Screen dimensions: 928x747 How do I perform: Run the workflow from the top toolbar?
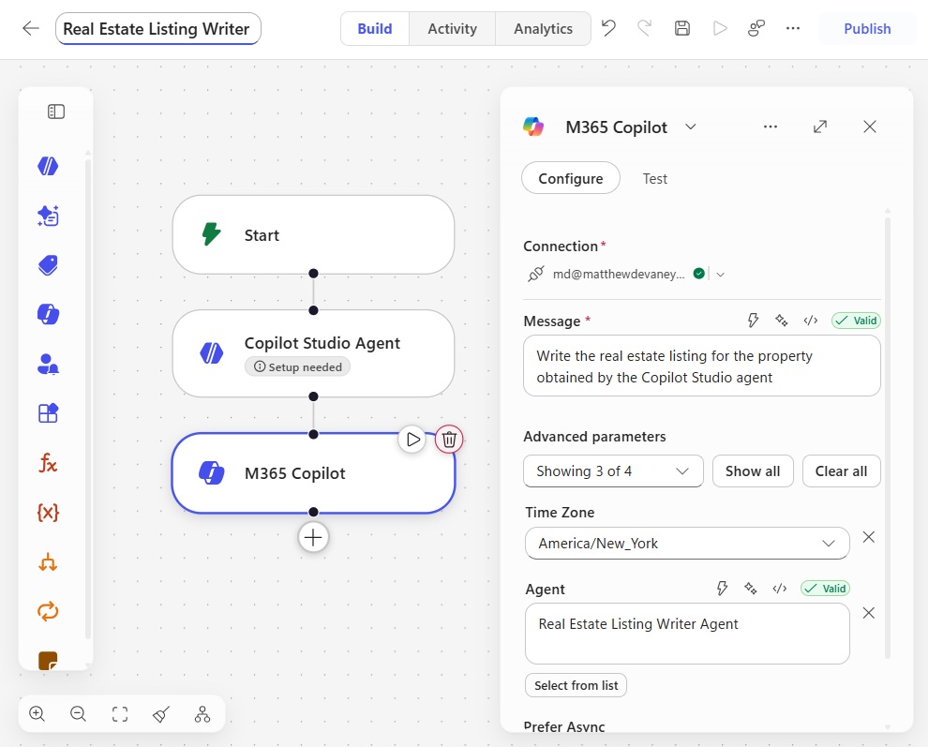tap(720, 28)
